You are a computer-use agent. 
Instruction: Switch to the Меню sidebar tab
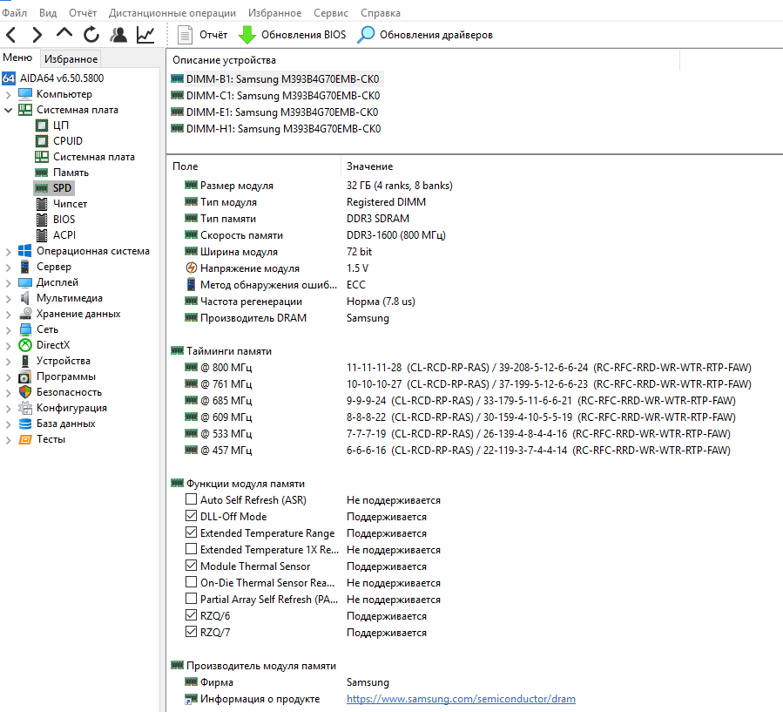coord(17,58)
